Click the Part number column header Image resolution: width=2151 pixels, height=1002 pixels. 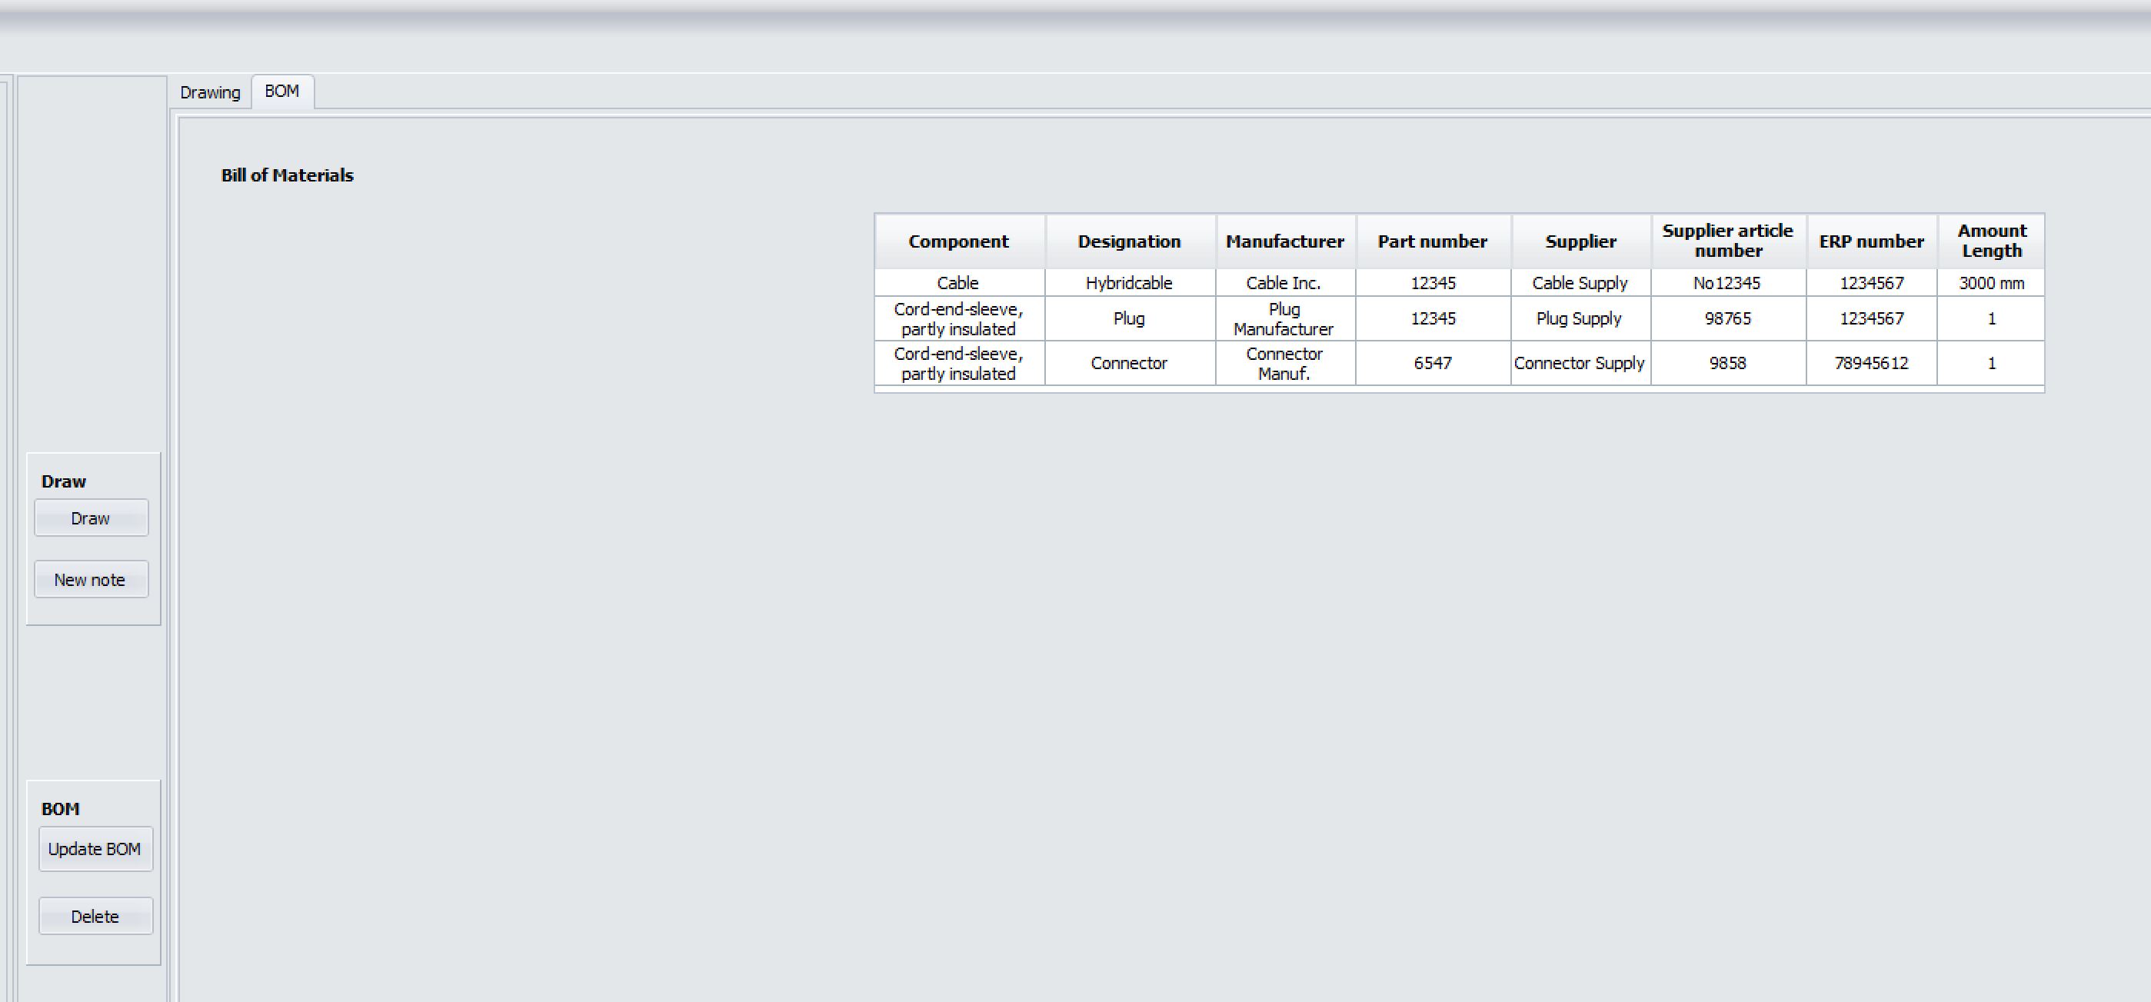pos(1432,241)
